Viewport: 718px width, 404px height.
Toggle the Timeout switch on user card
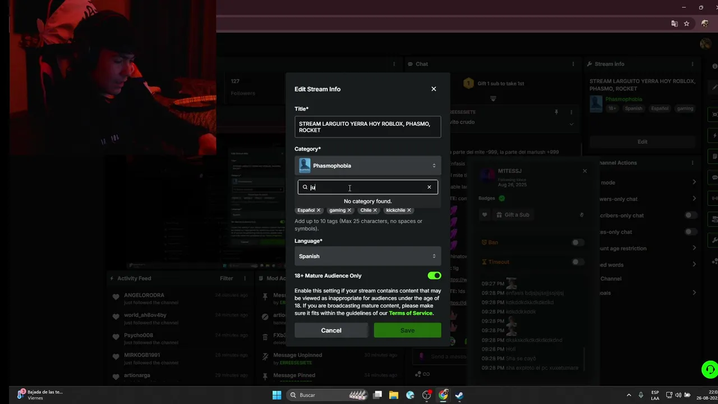[x=577, y=262]
